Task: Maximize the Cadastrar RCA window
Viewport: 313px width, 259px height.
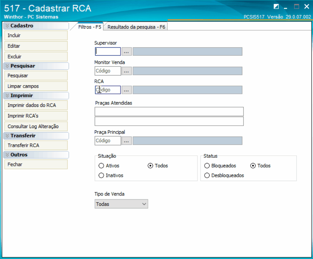Action: [296, 6]
